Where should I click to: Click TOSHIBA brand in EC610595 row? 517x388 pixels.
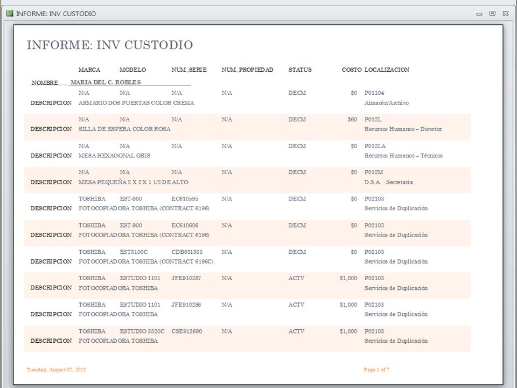point(92,199)
